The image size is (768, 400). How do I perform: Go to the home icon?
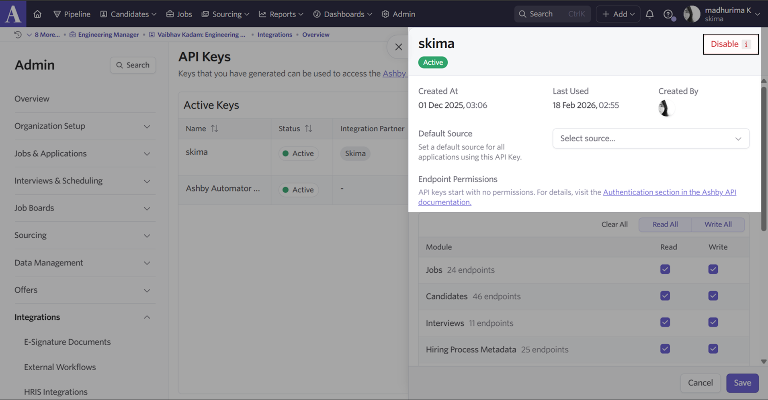(37, 14)
